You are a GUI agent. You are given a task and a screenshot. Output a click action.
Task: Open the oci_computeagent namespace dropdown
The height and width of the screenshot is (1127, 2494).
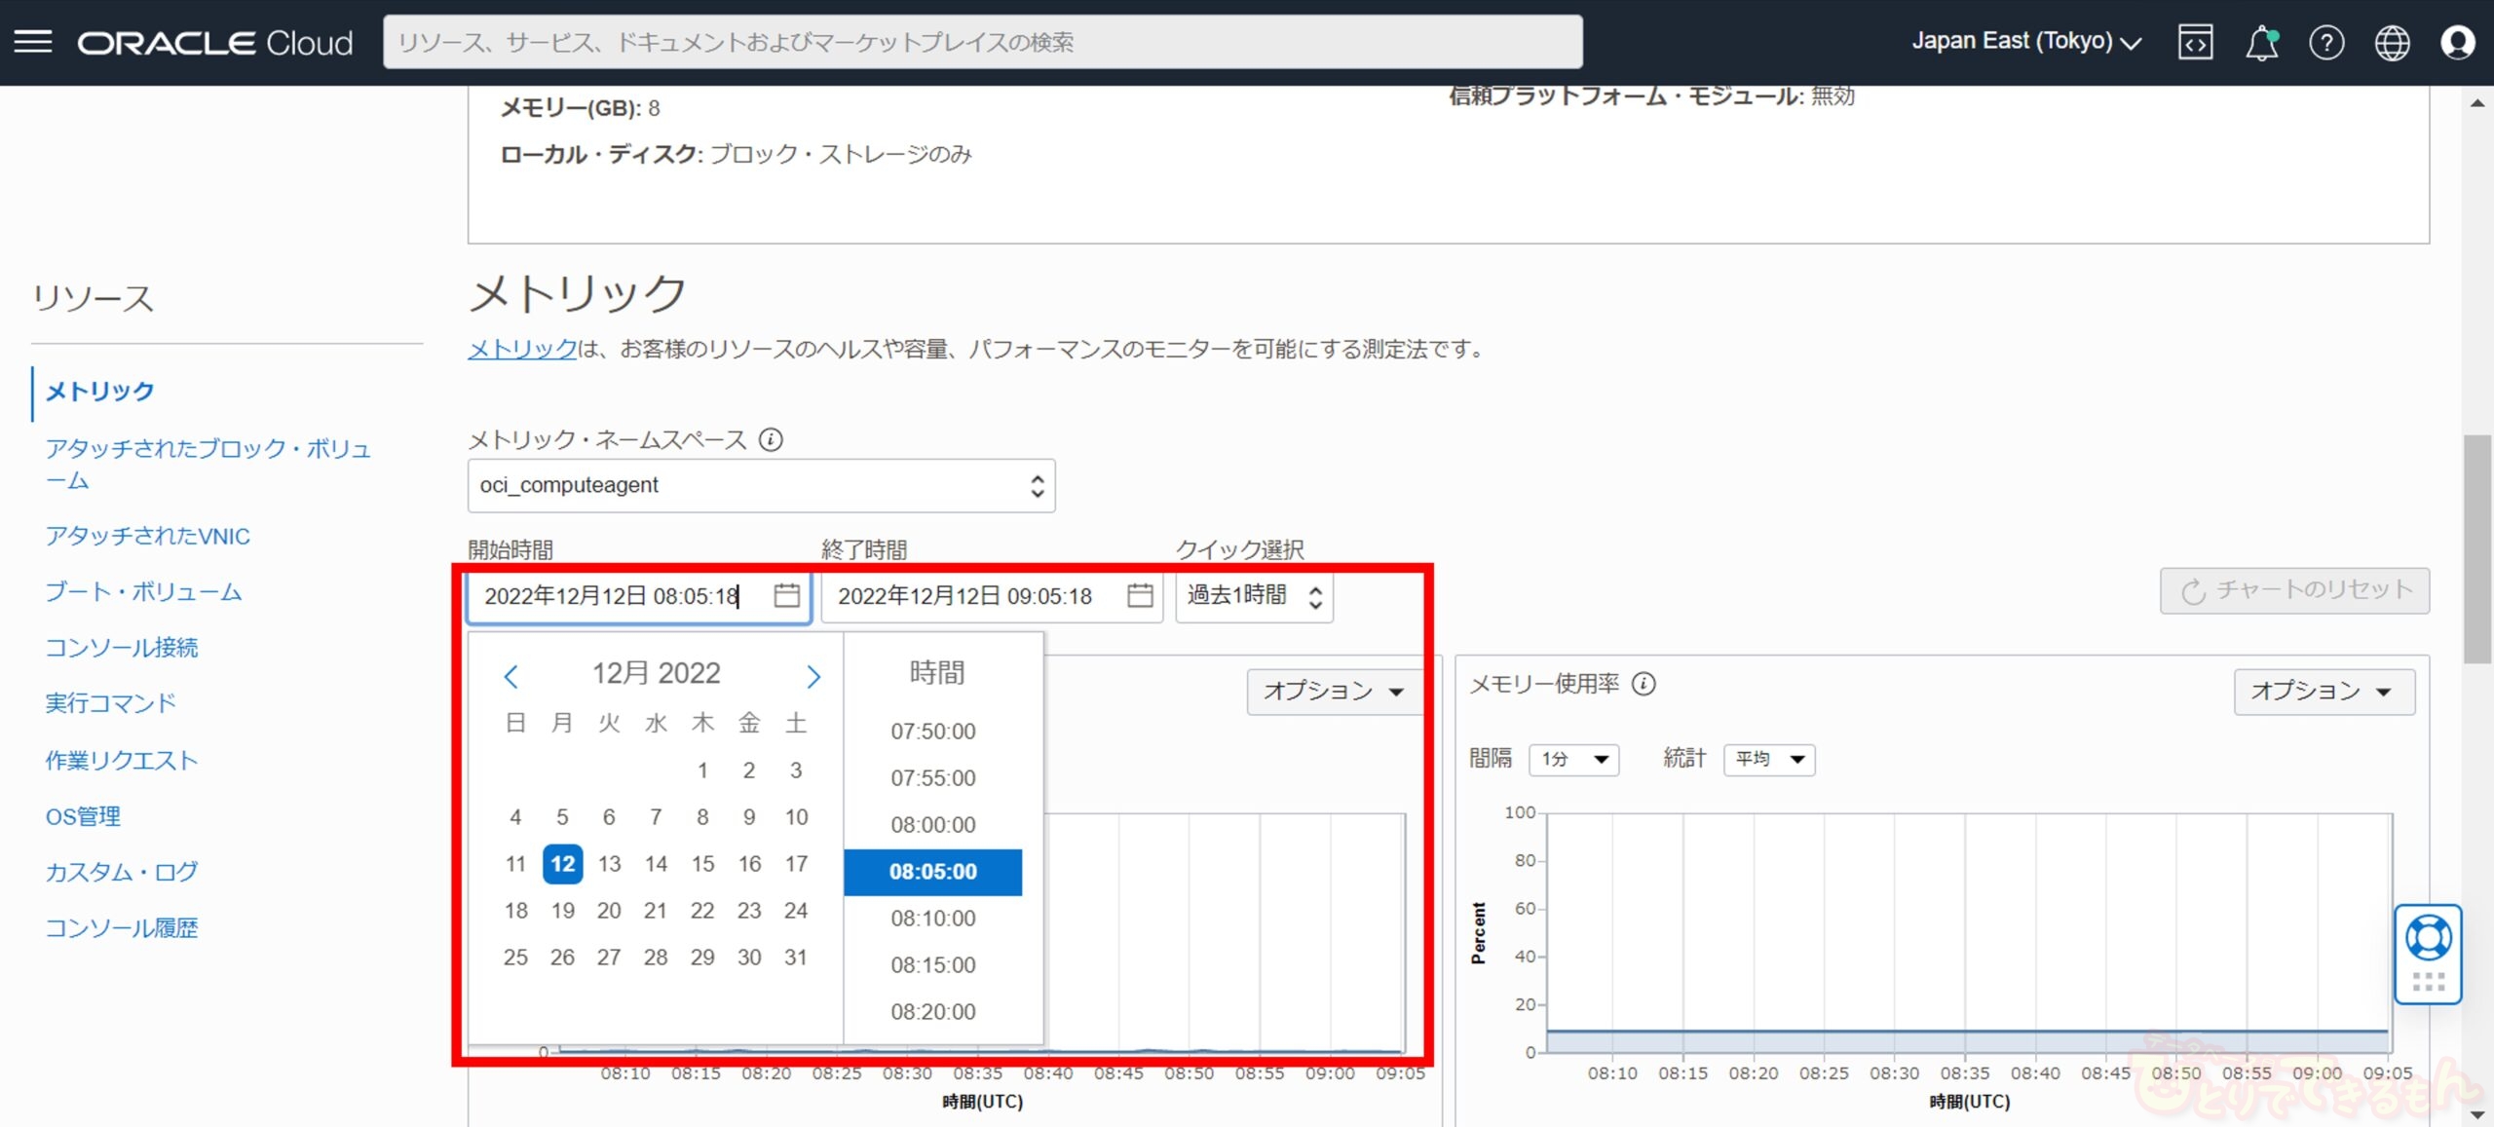click(761, 485)
